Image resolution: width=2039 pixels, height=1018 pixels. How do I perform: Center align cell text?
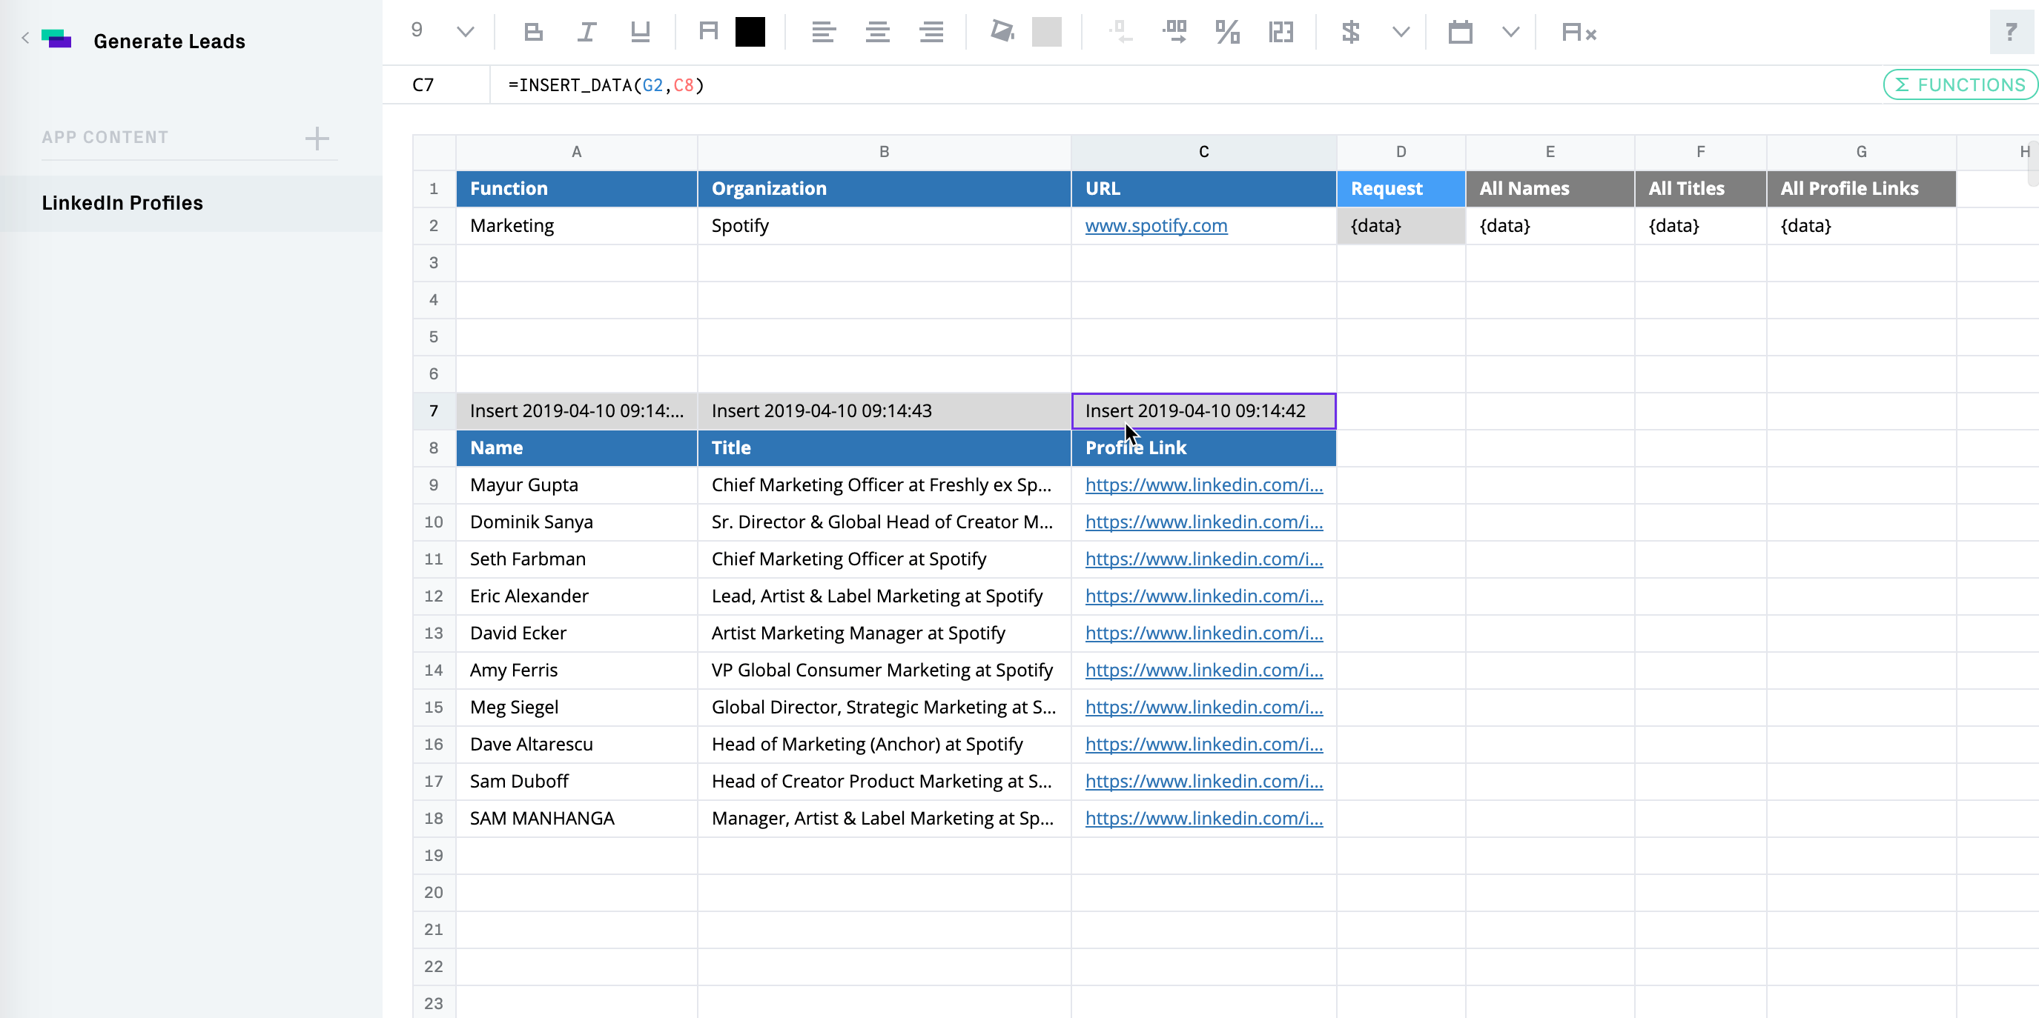point(877,33)
